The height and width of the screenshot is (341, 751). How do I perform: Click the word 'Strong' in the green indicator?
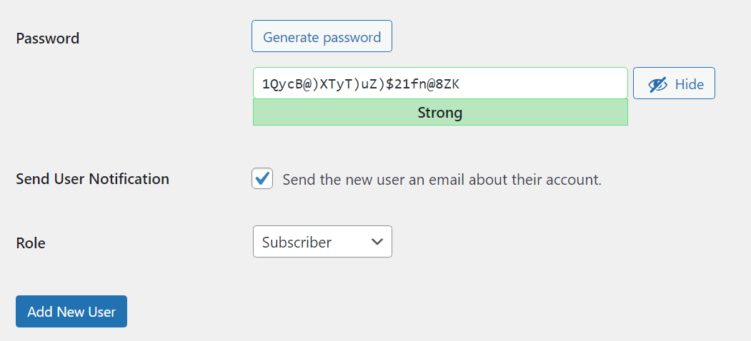point(439,113)
